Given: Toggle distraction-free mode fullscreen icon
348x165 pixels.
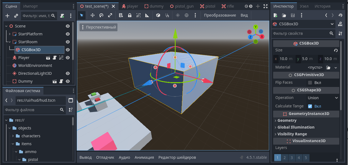Looking at the screenshot, I should [x=265, y=6].
